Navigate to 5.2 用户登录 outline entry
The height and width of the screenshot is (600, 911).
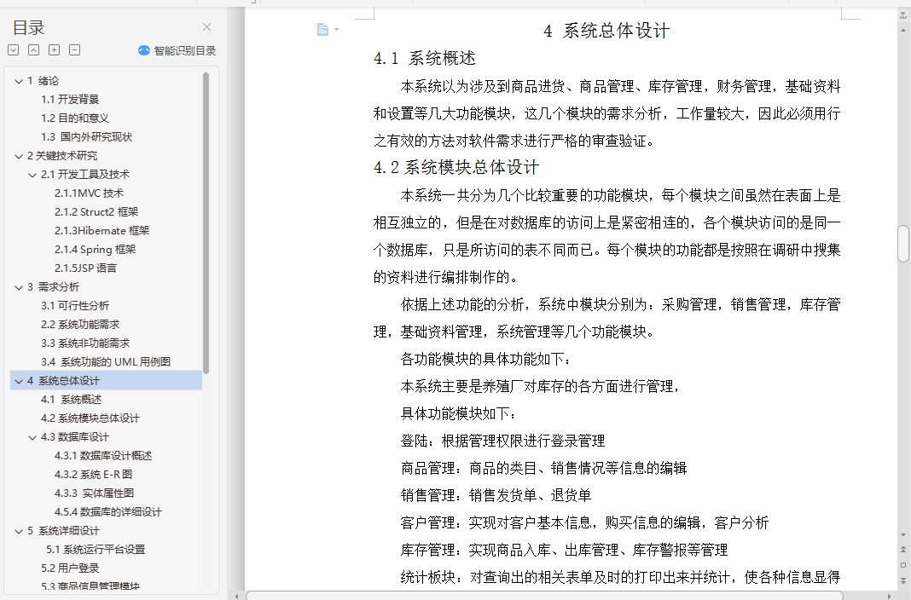click(70, 568)
